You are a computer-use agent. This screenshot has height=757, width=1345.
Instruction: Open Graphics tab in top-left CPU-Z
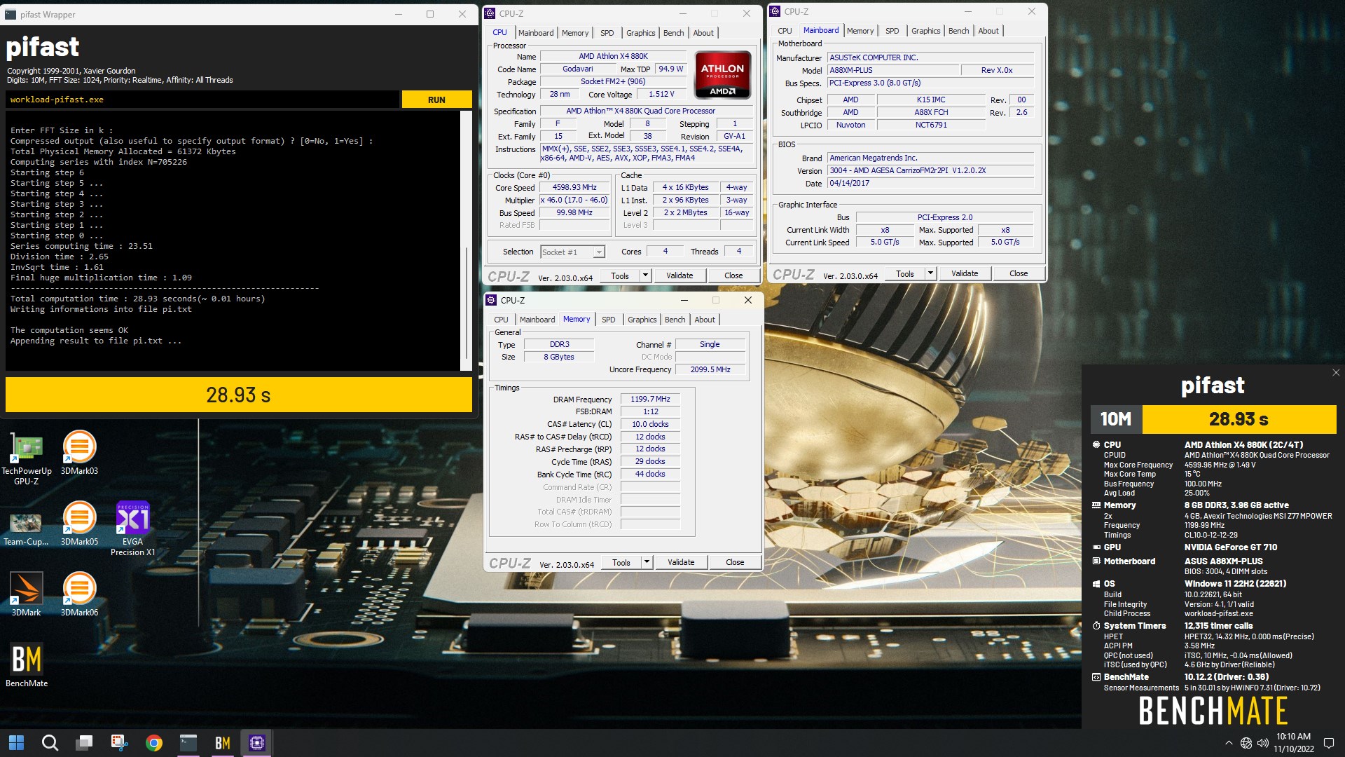641,33
